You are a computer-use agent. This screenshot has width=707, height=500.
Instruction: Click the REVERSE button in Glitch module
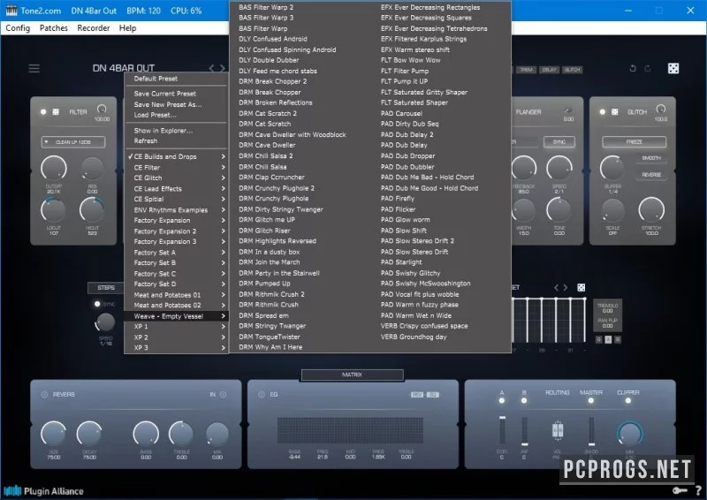point(651,175)
